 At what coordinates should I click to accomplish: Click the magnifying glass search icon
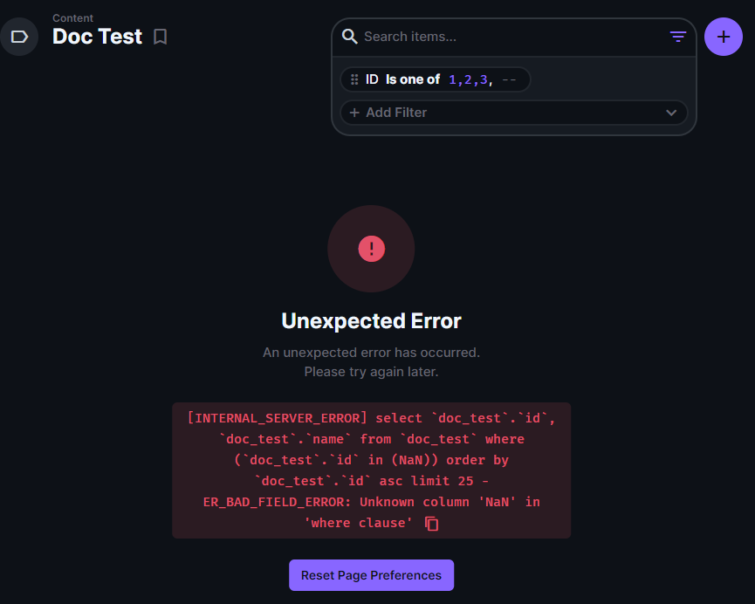point(350,37)
